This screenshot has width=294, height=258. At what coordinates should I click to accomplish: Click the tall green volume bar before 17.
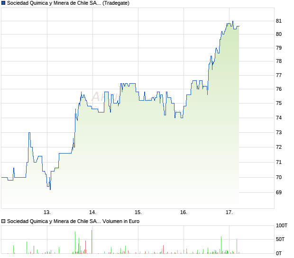[221, 245]
